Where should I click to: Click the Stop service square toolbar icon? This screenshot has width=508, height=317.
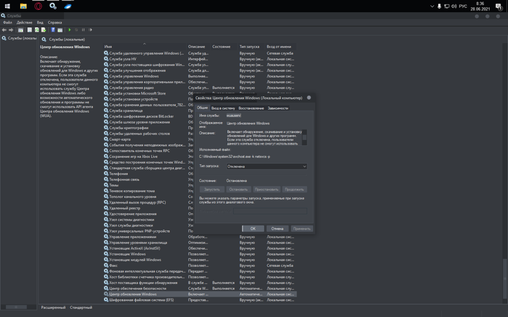click(76, 30)
